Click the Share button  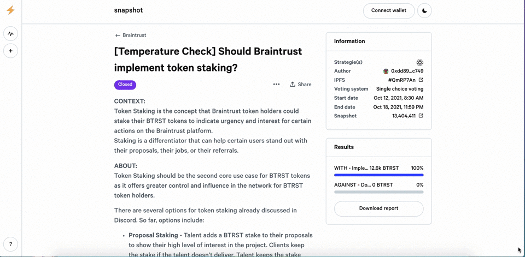[300, 84]
